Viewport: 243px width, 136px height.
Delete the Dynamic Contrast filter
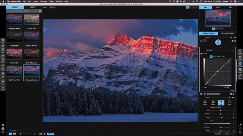pos(234,94)
